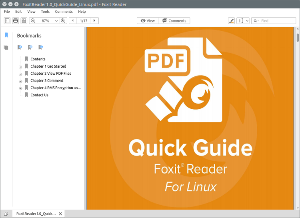Select the Highlight text tool
Screen dimensions: 300x218
[x=232, y=20]
